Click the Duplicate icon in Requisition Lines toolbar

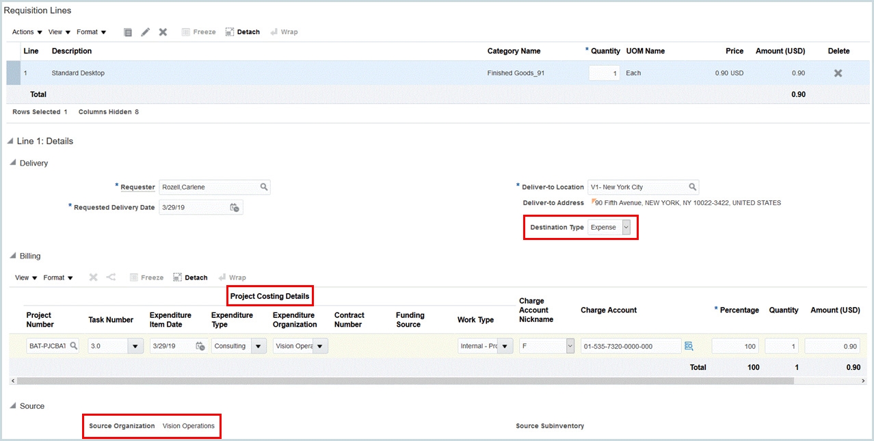click(128, 31)
